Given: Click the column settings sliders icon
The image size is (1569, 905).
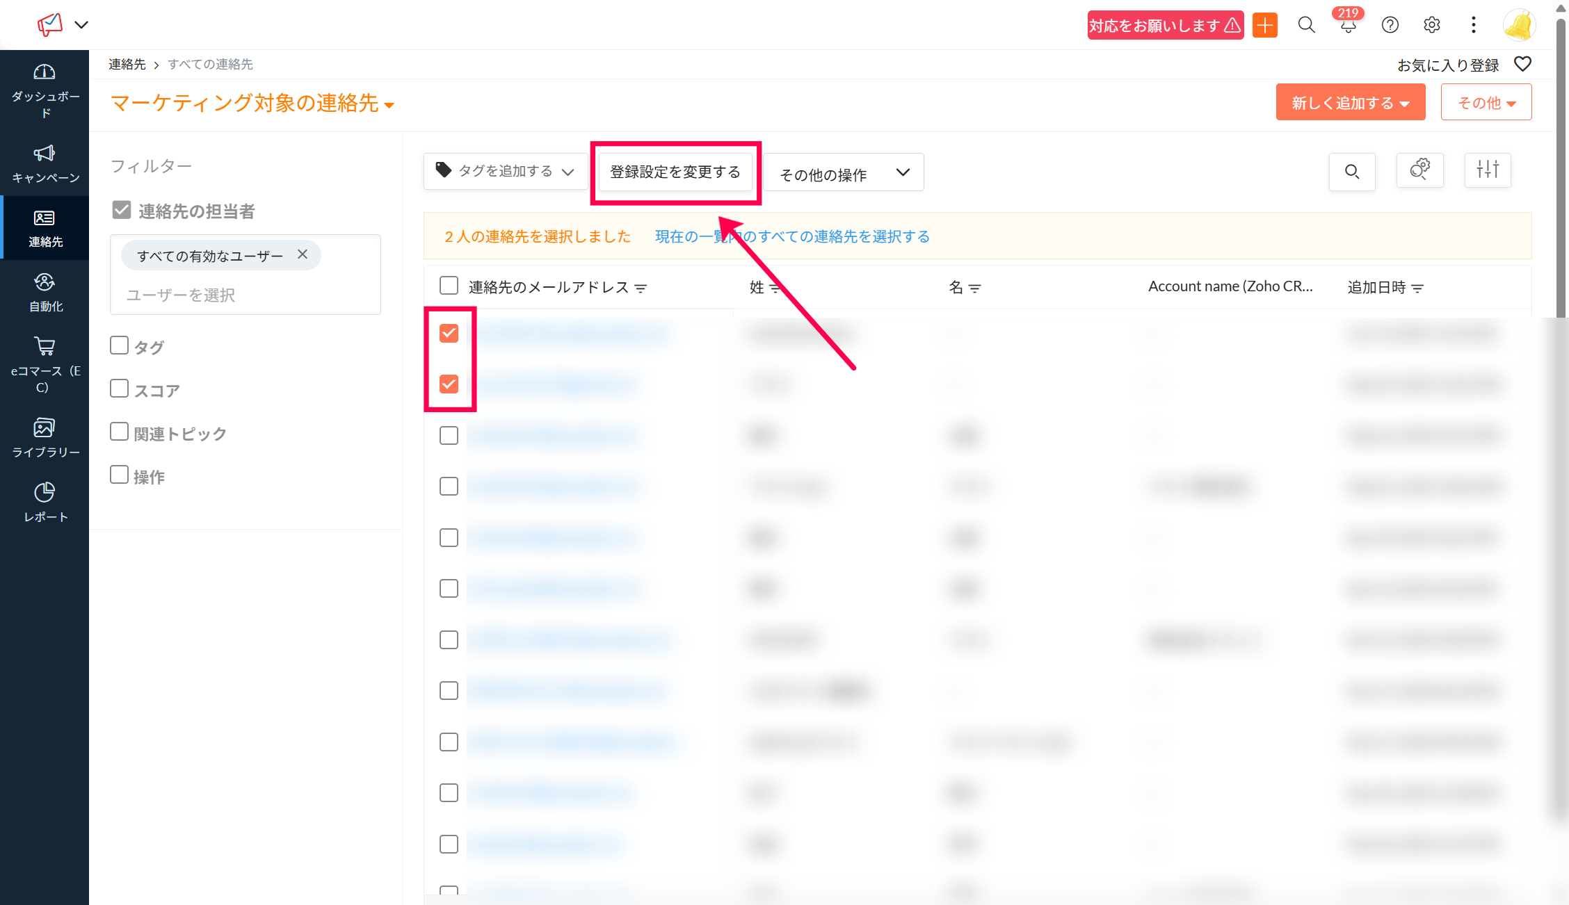Looking at the screenshot, I should [1488, 170].
